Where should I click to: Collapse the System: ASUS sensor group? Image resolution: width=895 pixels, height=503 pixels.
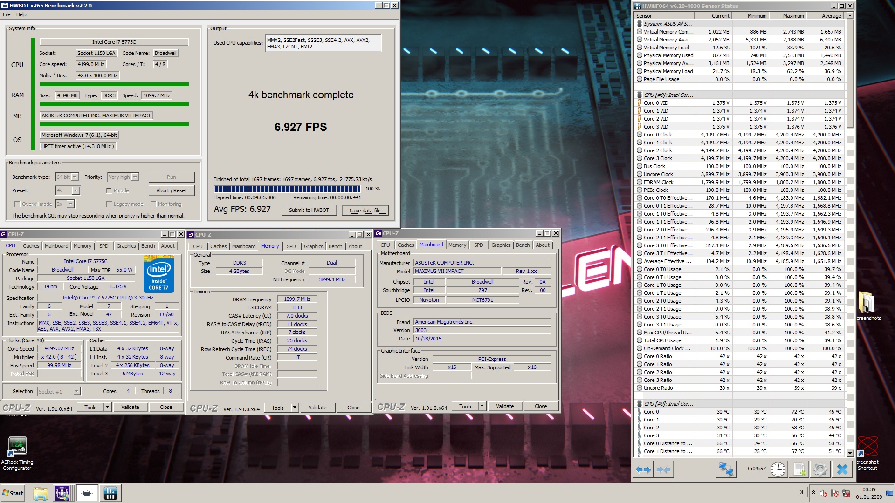coord(668,24)
